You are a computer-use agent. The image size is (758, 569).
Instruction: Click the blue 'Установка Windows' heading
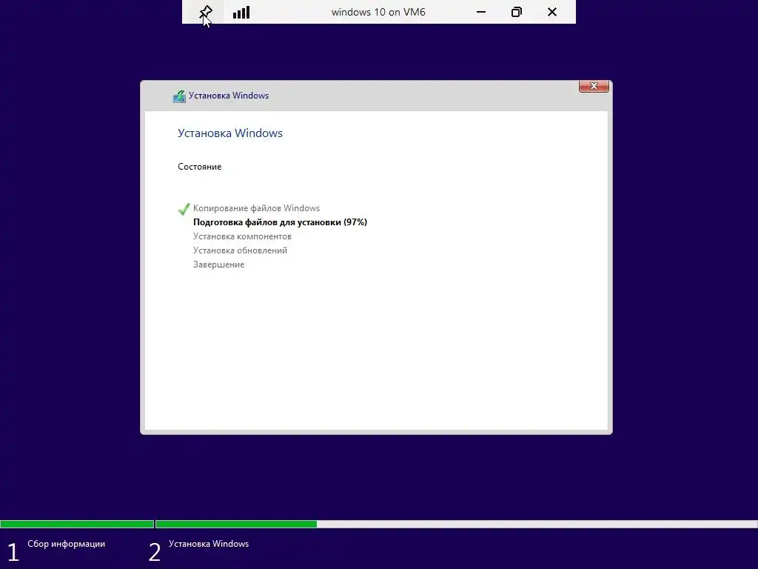click(230, 133)
